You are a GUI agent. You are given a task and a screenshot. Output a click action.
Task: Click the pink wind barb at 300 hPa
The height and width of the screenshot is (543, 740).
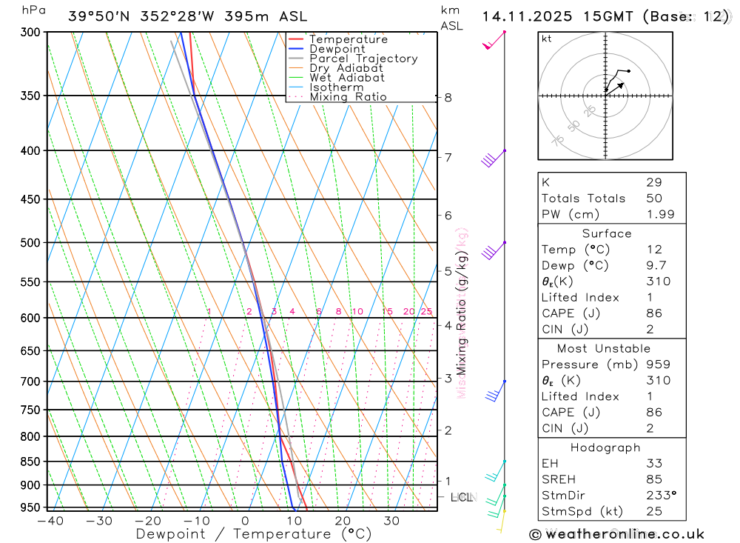pyautogui.click(x=494, y=40)
